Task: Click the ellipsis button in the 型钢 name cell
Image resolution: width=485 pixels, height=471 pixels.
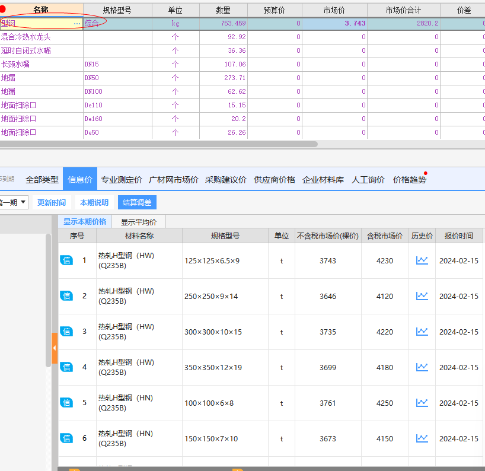Action: (77, 24)
